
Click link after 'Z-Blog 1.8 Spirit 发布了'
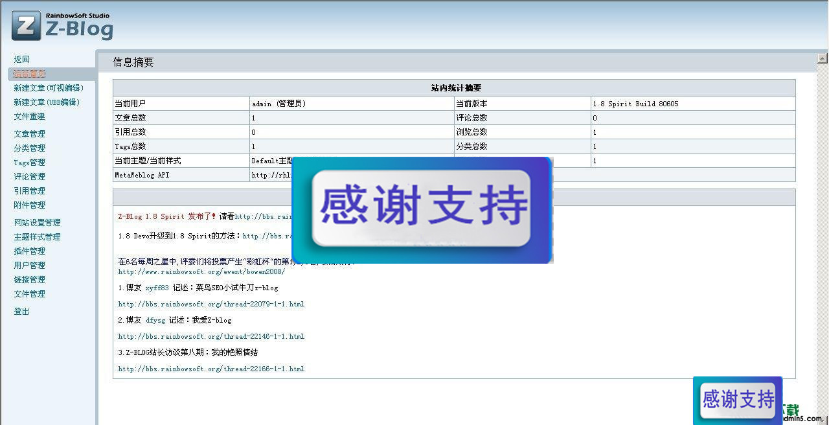pos(264,217)
